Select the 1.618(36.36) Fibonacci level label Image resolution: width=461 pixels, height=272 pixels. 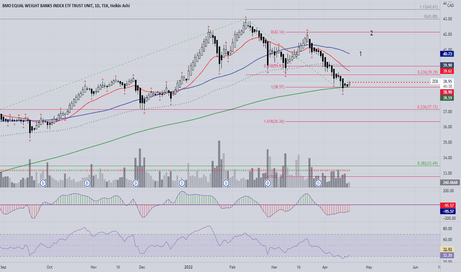[x=274, y=121]
